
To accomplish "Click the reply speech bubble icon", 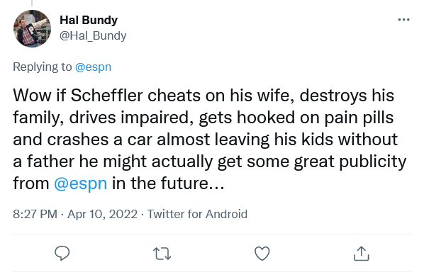I will [62, 253].
